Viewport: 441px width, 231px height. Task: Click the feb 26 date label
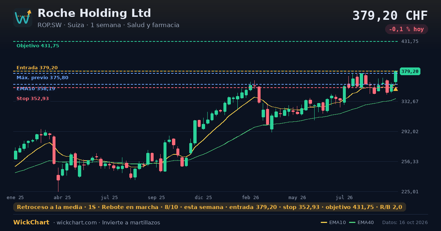point(251,197)
